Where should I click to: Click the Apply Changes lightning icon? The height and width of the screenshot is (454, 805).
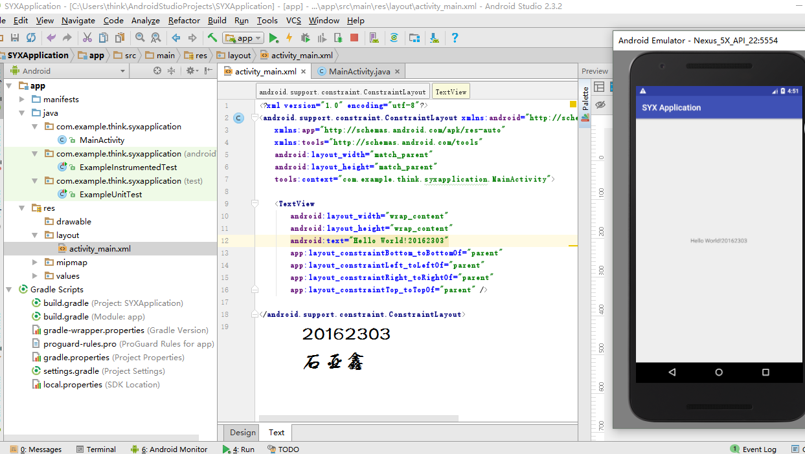289,38
